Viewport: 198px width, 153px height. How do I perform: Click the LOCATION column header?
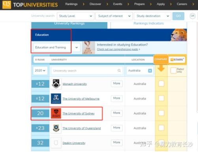point(138,60)
